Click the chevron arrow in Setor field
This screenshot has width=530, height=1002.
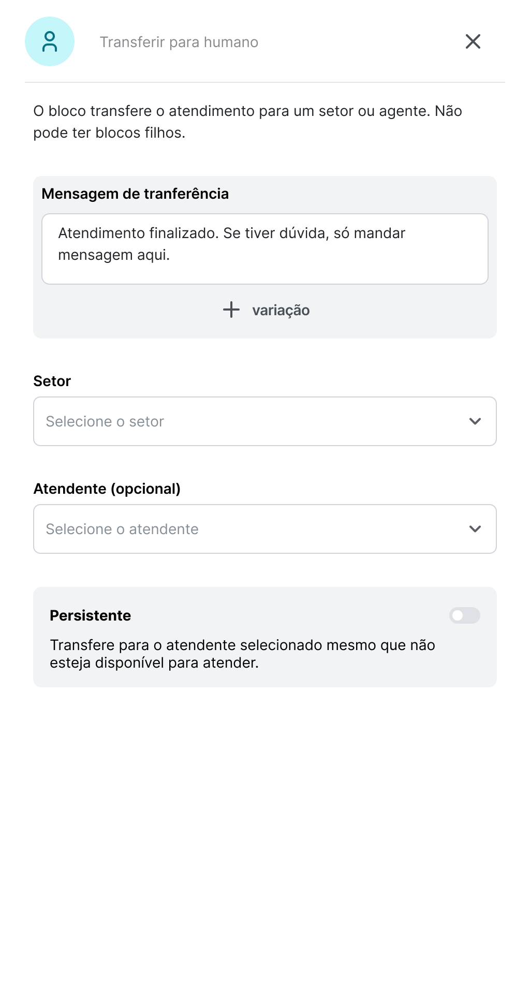click(475, 421)
